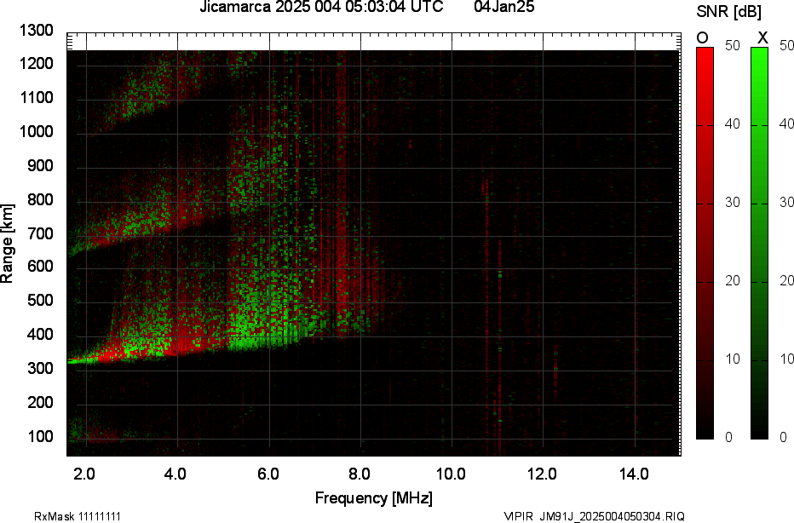The height and width of the screenshot is (523, 794).
Task: Click the '4.0' frequency tick label
Action: click(x=175, y=474)
